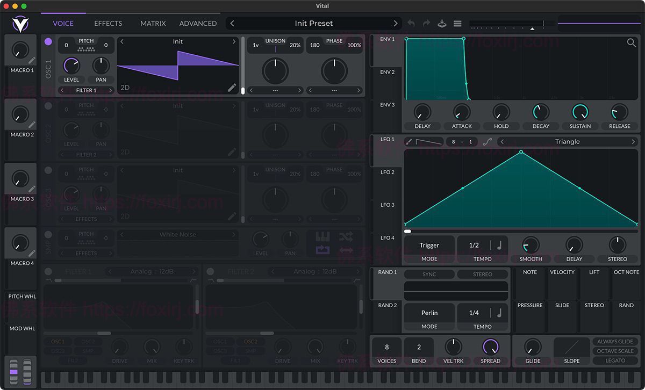
Task: Click the pencil icon on the OSC 1 wavetable
Action: [232, 87]
